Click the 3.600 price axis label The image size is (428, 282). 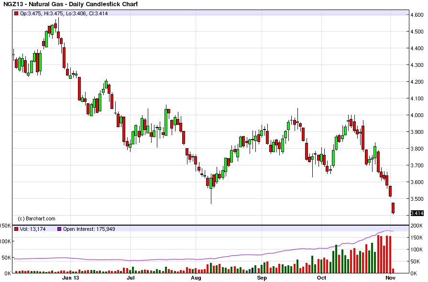coord(417,182)
